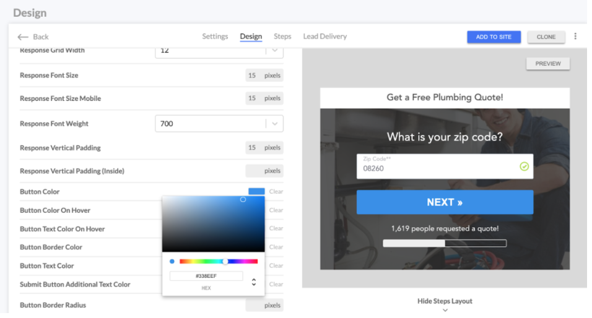
Task: Toggle color format with HEX arrows
Action: [x=253, y=282]
